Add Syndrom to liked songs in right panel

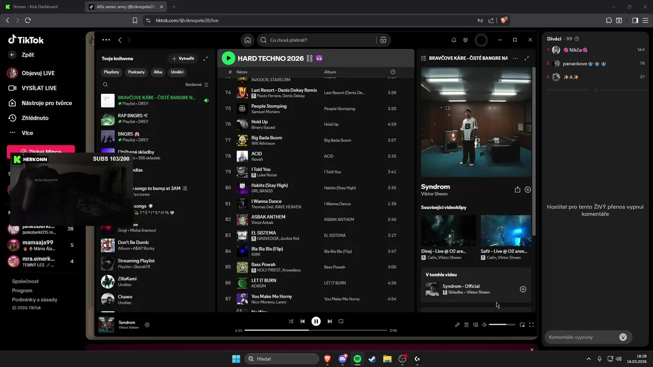tap(528, 190)
